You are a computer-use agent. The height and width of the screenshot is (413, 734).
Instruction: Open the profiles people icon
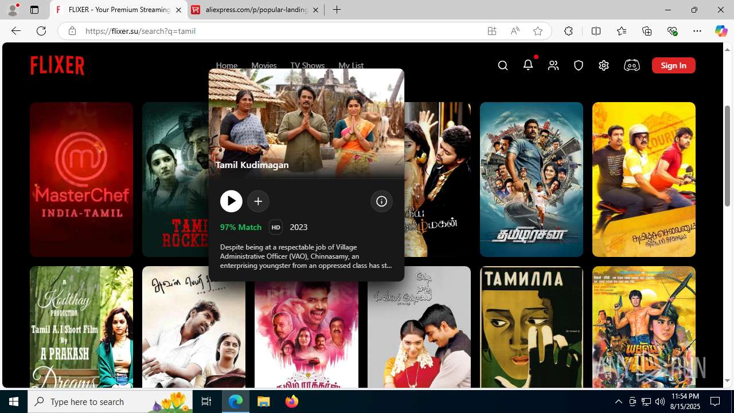pos(553,65)
